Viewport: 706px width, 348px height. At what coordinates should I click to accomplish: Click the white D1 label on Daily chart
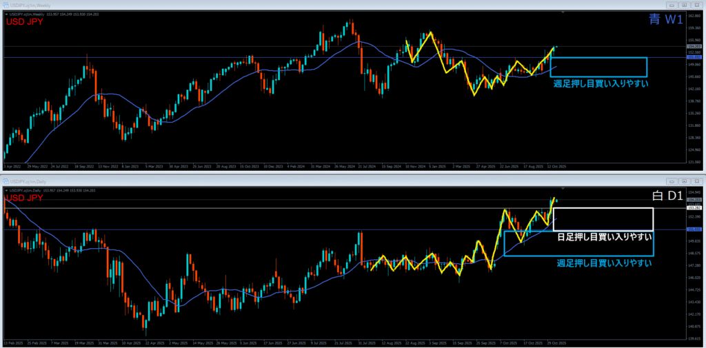(667, 196)
